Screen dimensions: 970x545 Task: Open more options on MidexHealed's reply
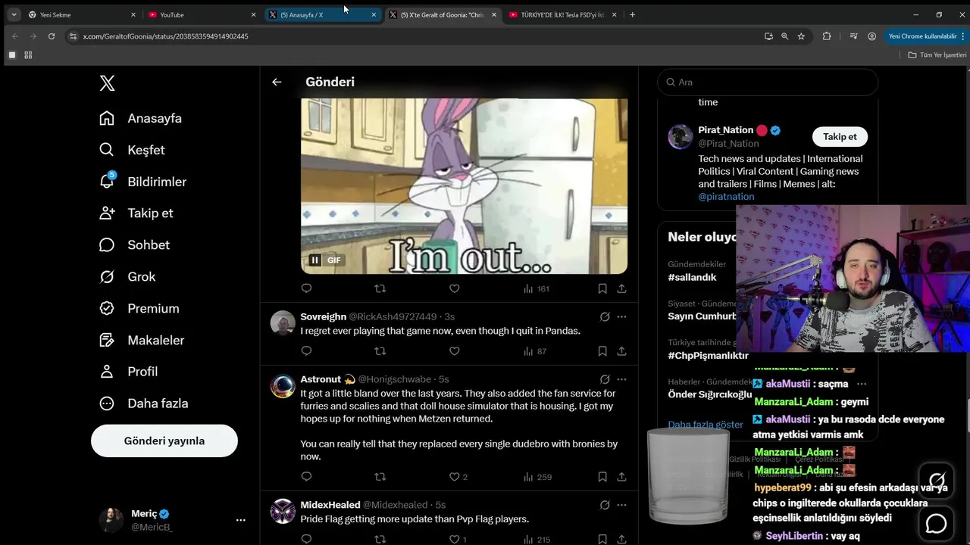tap(621, 505)
